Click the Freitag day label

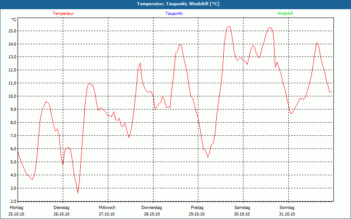(197, 208)
